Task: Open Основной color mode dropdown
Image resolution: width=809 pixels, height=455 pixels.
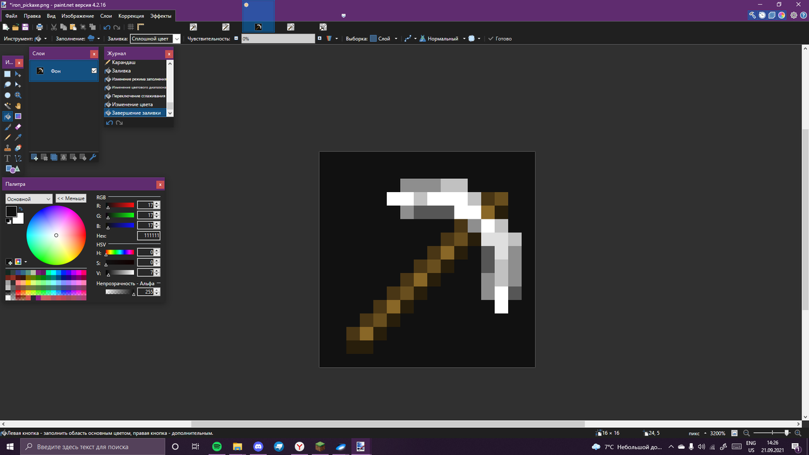Action: [x=29, y=198]
